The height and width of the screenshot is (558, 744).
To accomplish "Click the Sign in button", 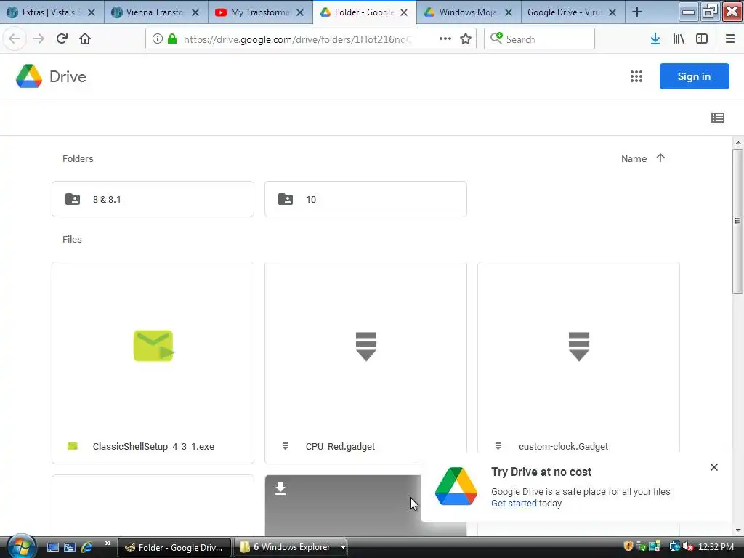I will click(x=694, y=76).
